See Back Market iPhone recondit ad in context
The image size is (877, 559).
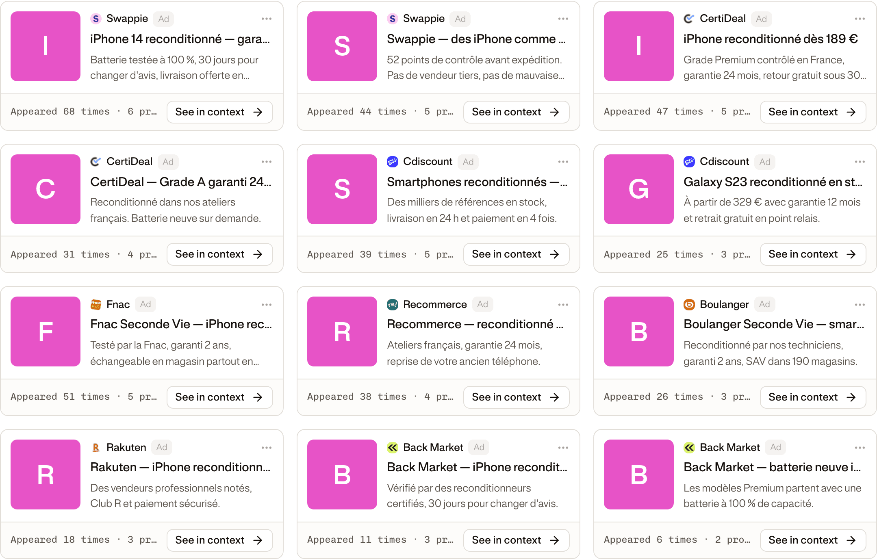point(517,540)
